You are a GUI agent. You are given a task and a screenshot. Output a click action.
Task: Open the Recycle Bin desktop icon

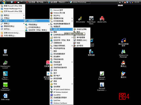tap(5, 52)
